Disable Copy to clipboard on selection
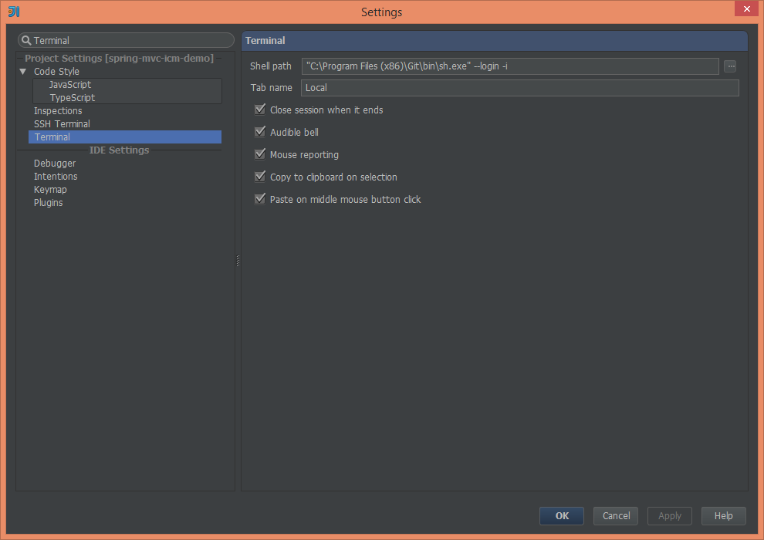The image size is (764, 540). tap(260, 177)
